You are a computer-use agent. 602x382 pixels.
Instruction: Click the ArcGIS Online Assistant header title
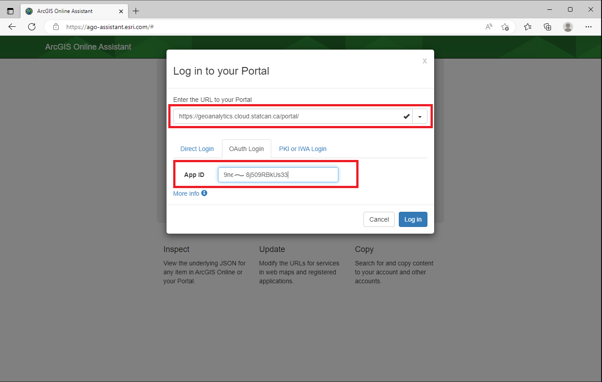click(88, 47)
